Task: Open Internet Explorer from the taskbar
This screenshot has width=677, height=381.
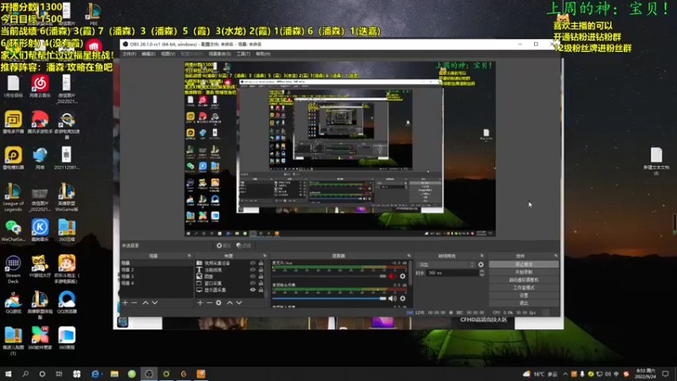Action: [96, 373]
